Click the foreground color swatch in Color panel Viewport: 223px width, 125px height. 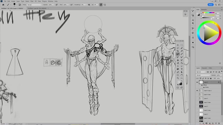click(x=198, y=14)
